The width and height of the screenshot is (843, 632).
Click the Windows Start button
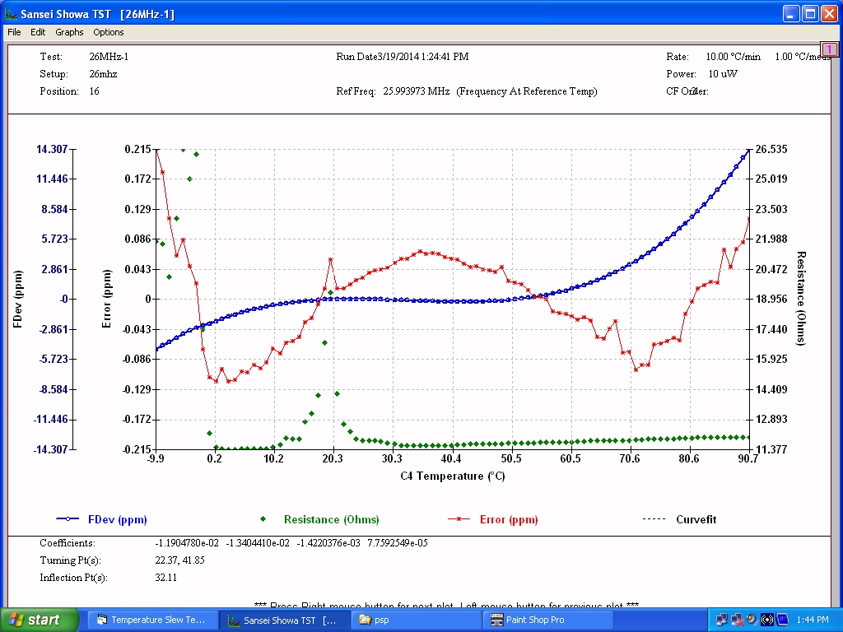(40, 620)
